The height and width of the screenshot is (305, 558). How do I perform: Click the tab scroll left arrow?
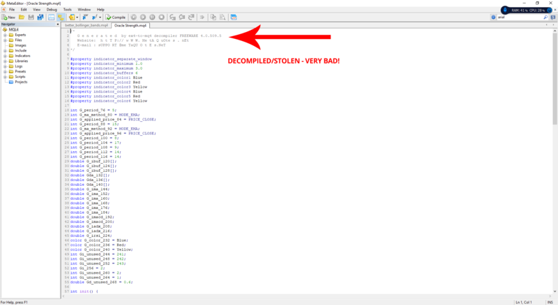point(547,25)
